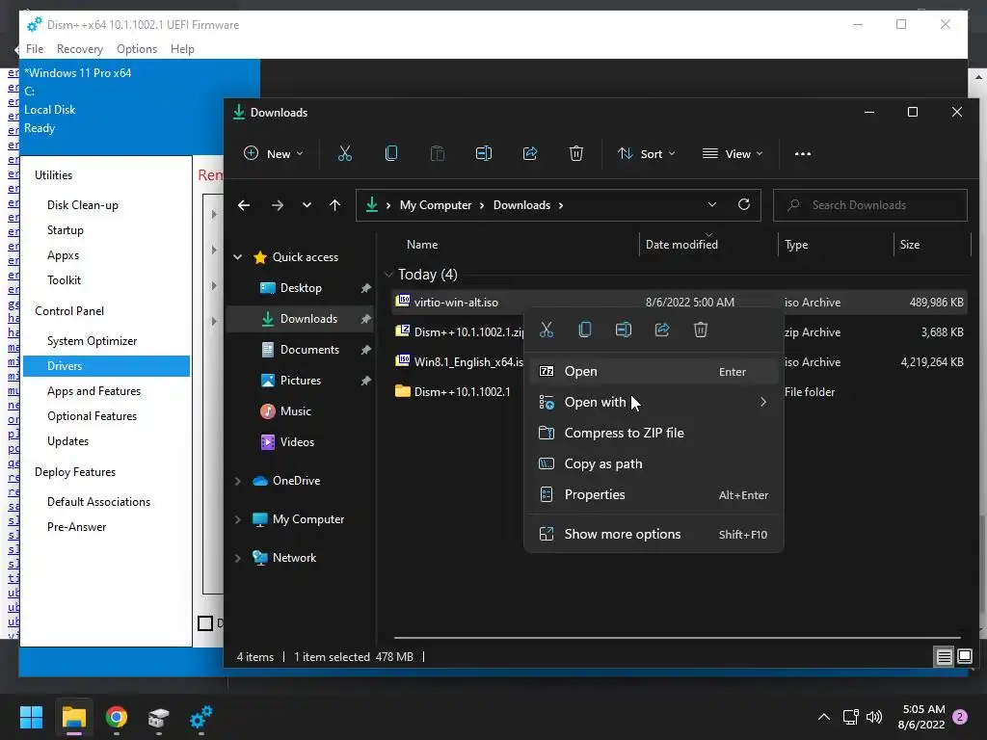Switch to details view icon in status bar
The height and width of the screenshot is (740, 987).
click(945, 657)
